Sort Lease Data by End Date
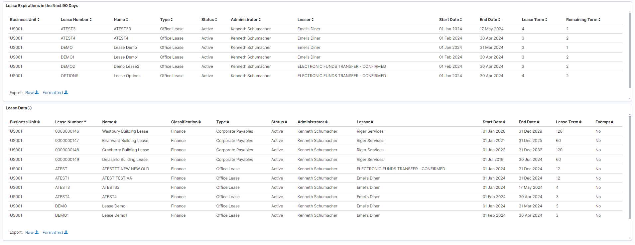The image size is (635, 245). pos(529,122)
